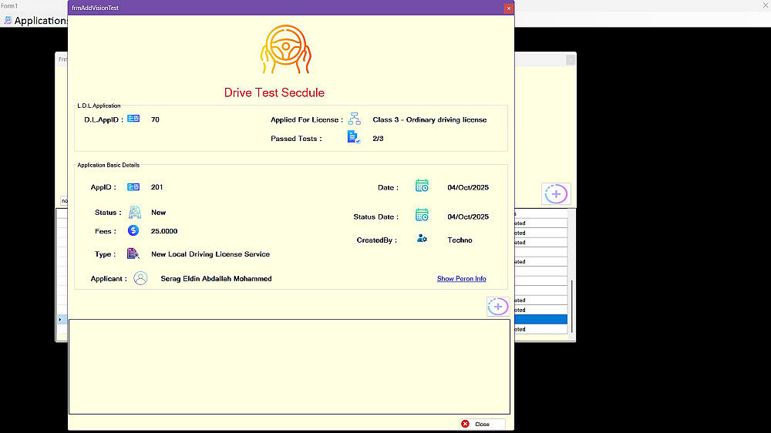Click the Date calendar icon
Image resolution: width=771 pixels, height=433 pixels.
(422, 185)
